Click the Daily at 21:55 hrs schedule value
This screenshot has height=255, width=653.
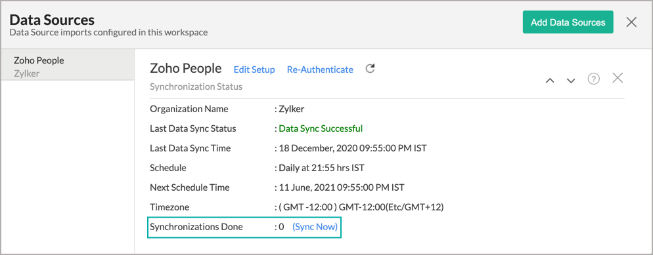tap(321, 168)
